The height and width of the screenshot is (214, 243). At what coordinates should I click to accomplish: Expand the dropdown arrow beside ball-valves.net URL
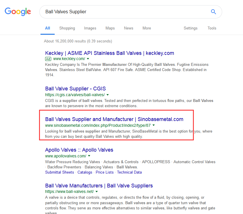click(x=97, y=191)
